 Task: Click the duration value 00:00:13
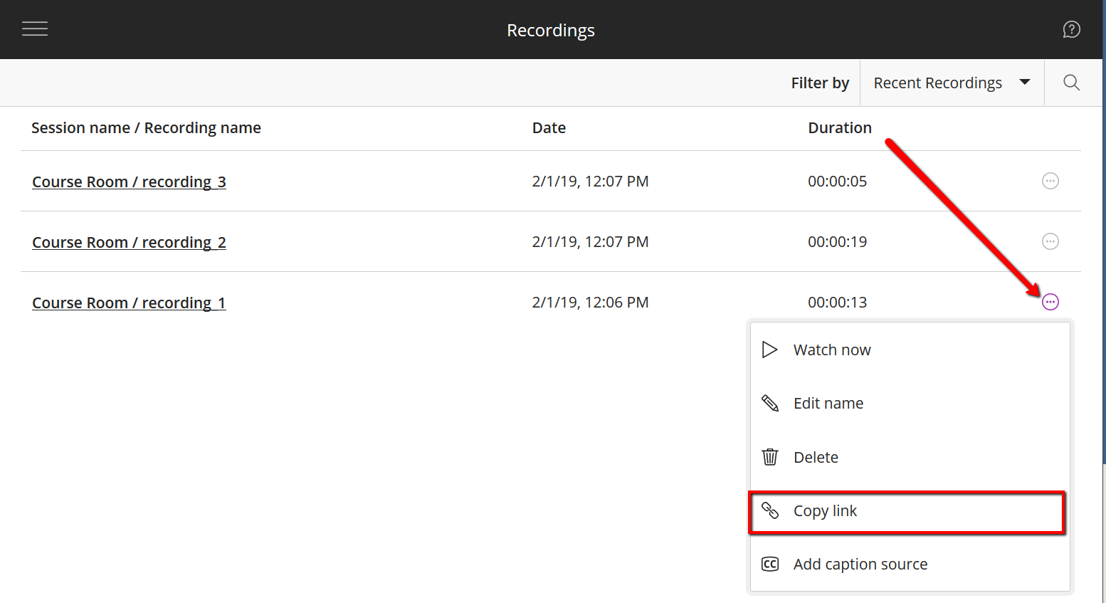pos(837,302)
